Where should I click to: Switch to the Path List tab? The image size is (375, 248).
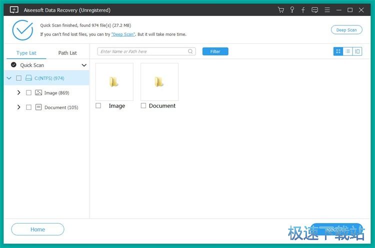click(x=67, y=53)
